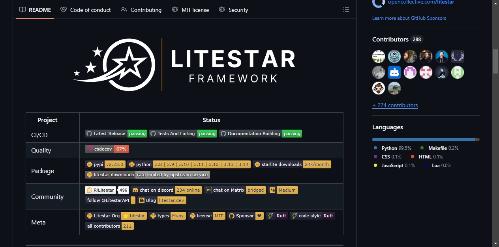The height and width of the screenshot is (247, 499).
Task: Open the R/Litestar reddit badge
Action: coord(100,190)
